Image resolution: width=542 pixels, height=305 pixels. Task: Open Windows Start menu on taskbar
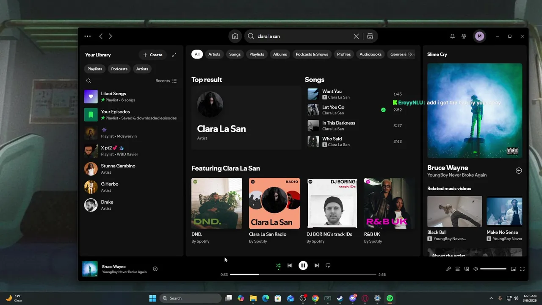pyautogui.click(x=152, y=298)
